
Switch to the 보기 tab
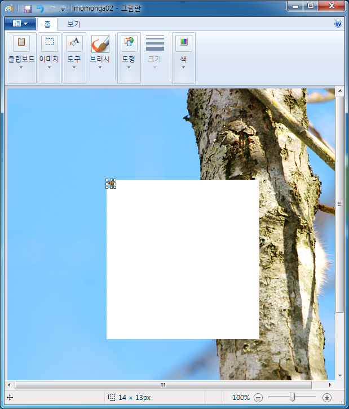coord(74,24)
